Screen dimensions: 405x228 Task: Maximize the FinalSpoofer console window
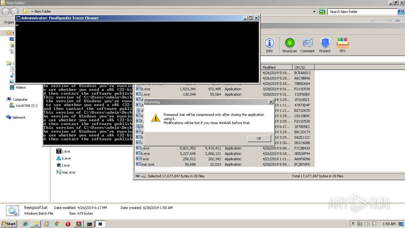(x=251, y=18)
